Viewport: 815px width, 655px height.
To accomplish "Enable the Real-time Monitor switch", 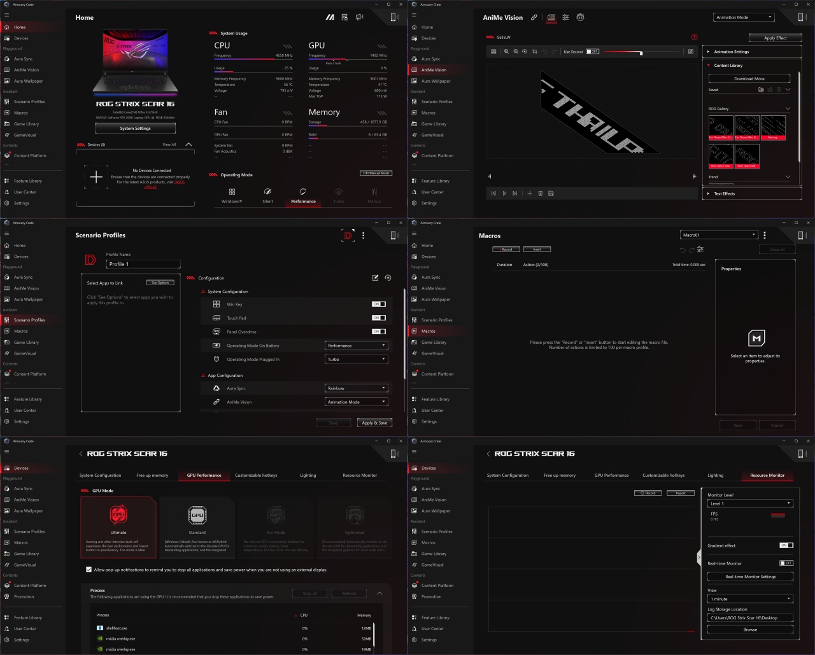I will point(786,563).
